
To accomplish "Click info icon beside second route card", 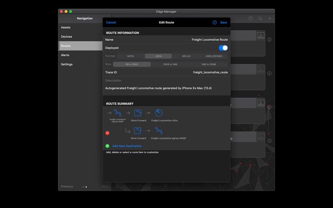I will point(269,74).
